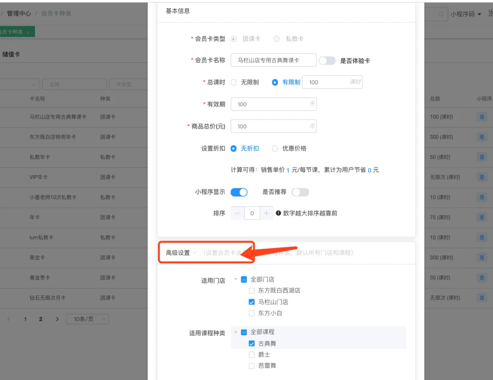
Task: Turn off the 小程序显示 switch
Action: (x=239, y=192)
